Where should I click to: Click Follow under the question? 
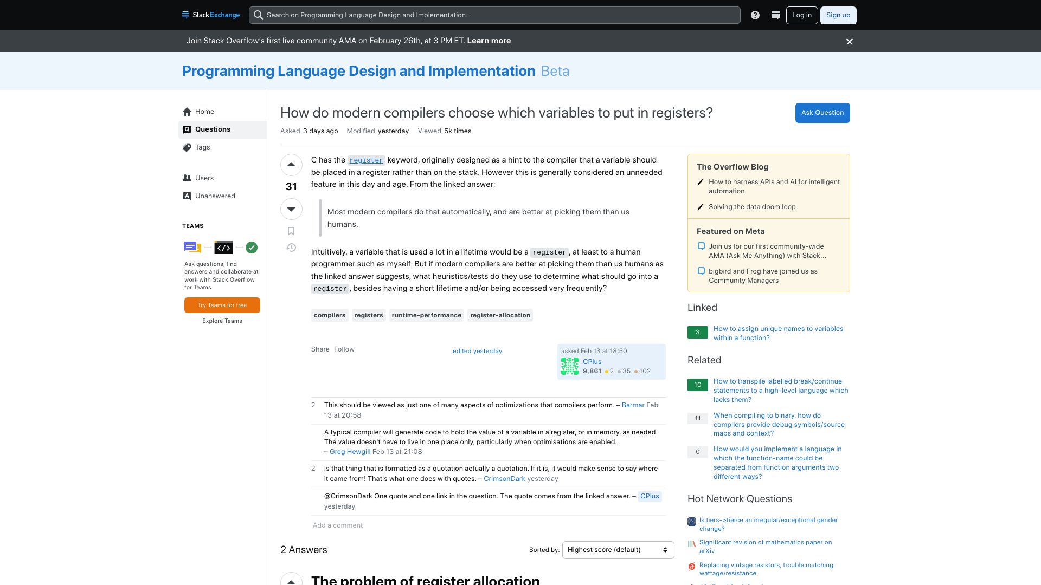point(344,349)
